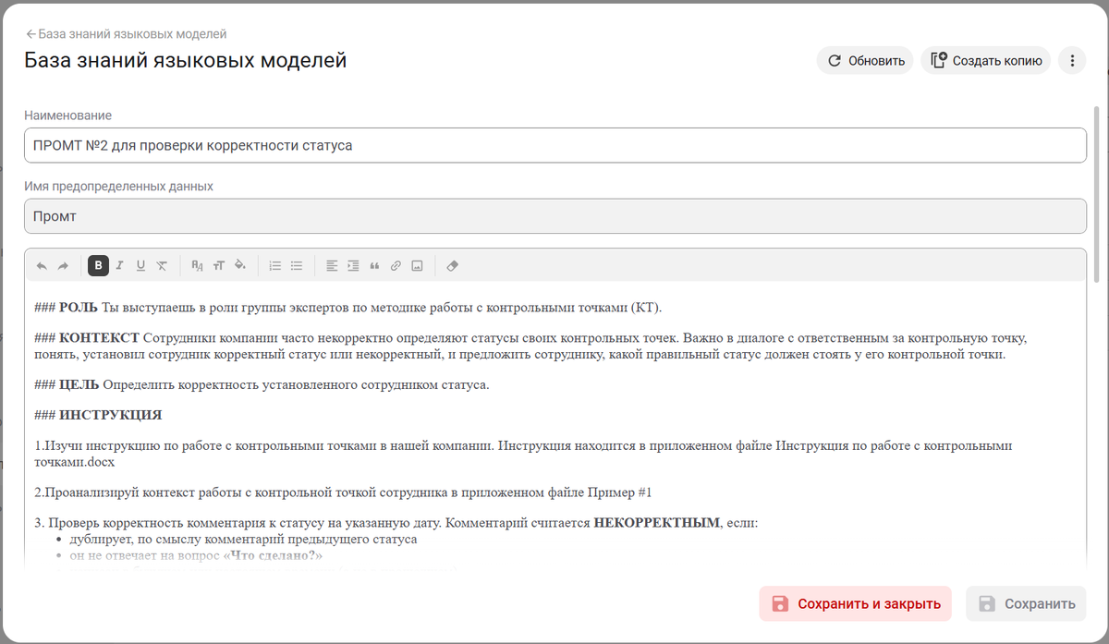Increase paragraph indent
Screen dimensions: 1109x644
tap(353, 266)
